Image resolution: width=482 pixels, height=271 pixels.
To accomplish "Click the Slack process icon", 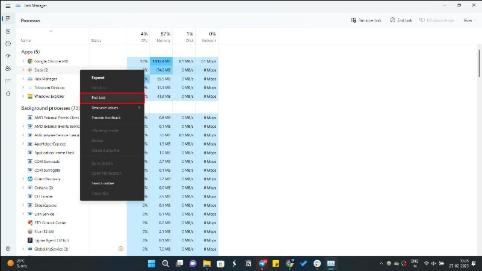I will tap(30, 70).
